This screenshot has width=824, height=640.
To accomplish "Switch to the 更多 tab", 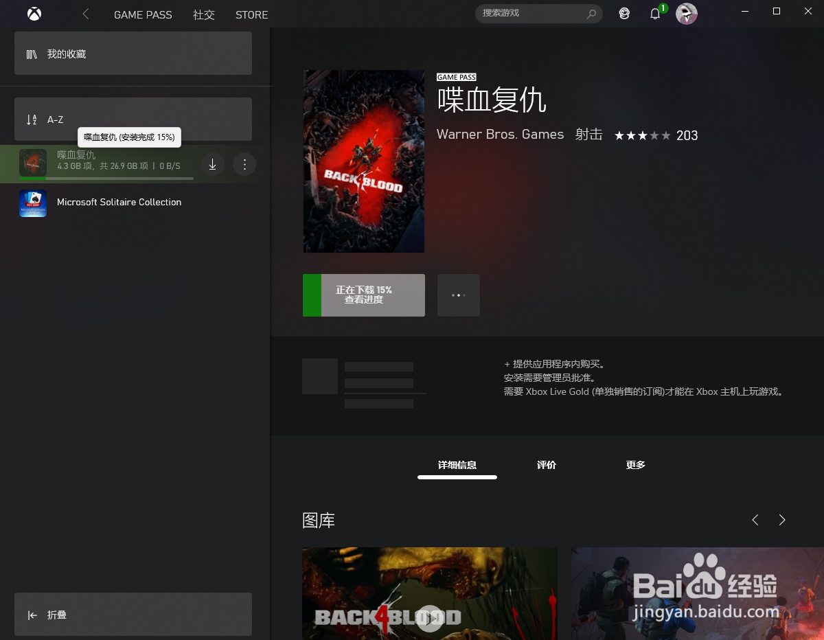I will click(x=636, y=466).
